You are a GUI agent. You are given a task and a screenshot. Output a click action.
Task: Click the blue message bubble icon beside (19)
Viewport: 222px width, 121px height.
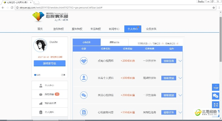click(35, 75)
